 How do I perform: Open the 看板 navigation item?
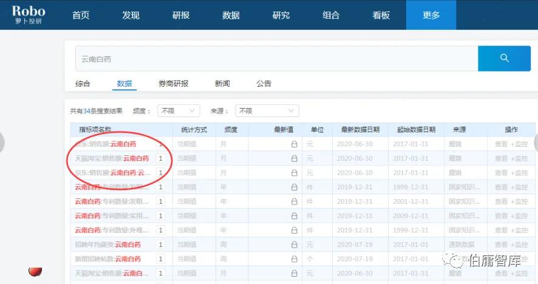coord(381,15)
